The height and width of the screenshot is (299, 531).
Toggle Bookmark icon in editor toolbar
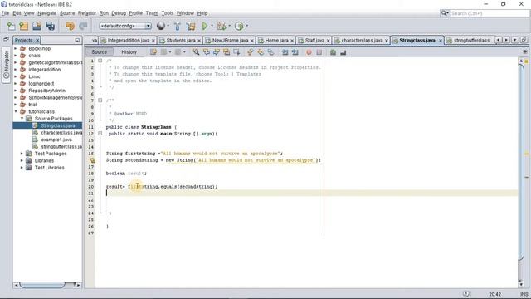pyautogui.click(x=270, y=52)
